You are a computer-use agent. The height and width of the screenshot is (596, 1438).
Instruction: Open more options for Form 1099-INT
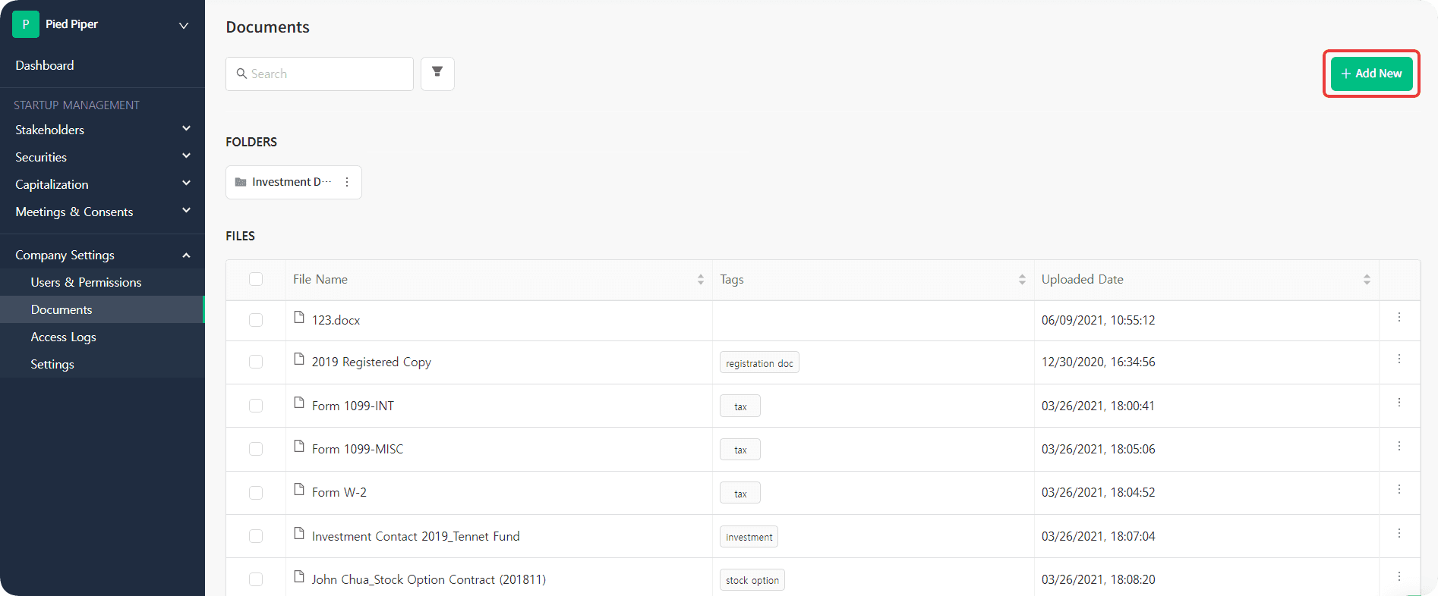pos(1399,403)
